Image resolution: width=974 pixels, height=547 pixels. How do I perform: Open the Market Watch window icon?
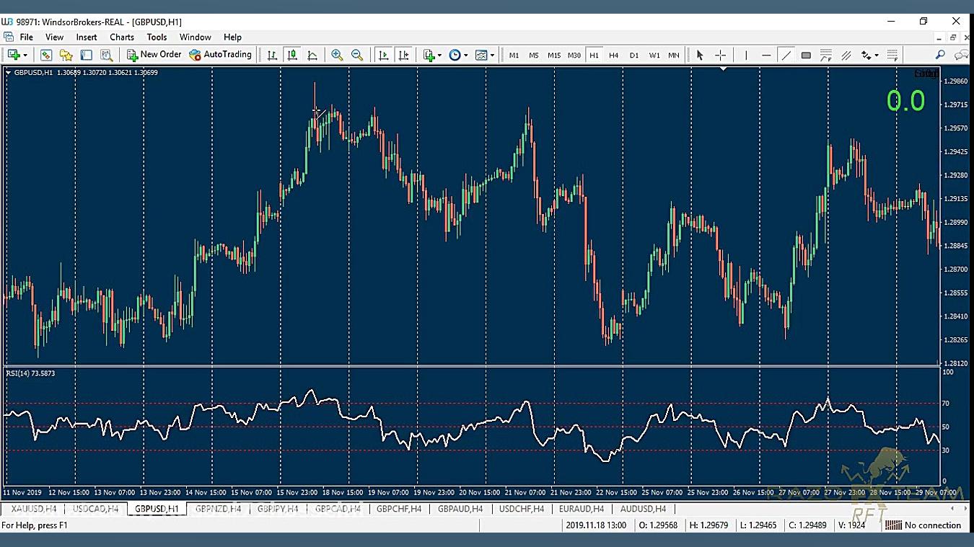pos(46,55)
